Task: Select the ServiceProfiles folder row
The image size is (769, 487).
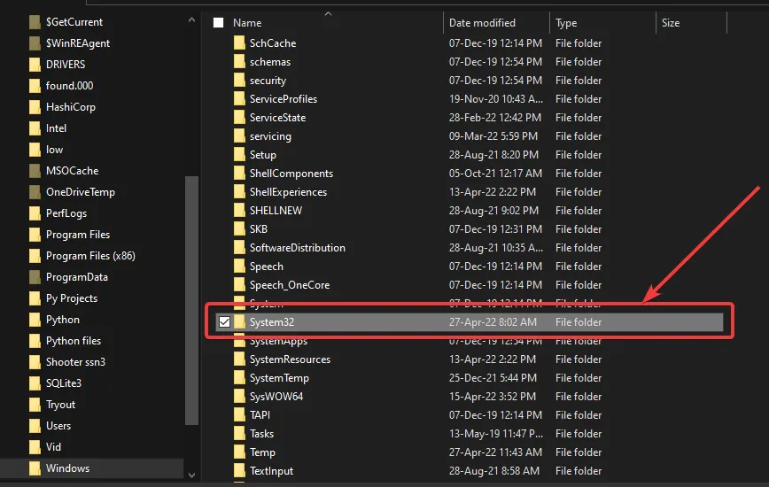Action: (x=283, y=99)
